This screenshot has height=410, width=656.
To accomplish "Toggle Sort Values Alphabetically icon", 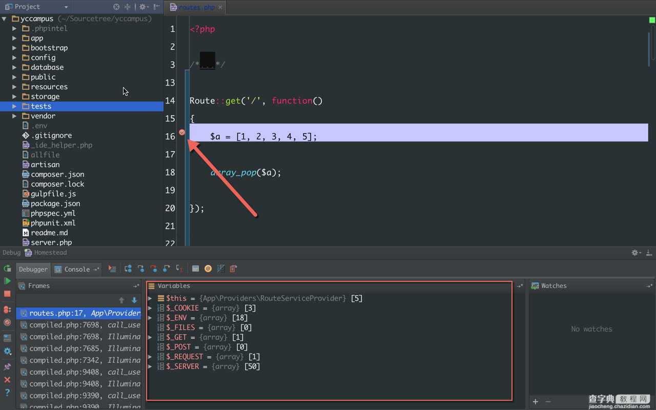I will click(221, 269).
